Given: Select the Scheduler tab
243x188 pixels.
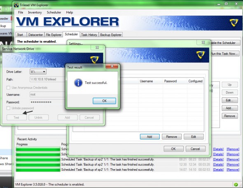Looking at the screenshot, I should pyautogui.click(x=71, y=34).
